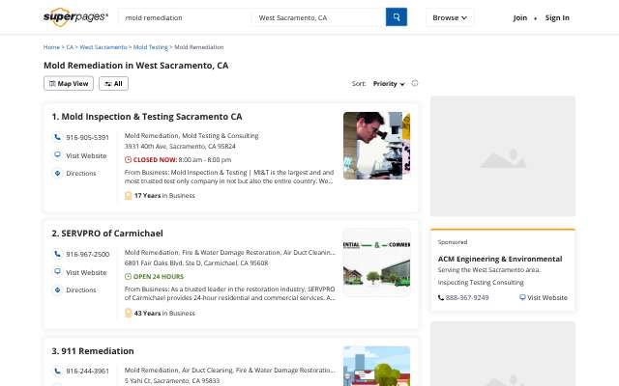This screenshot has width=619, height=386.
Task: Click monitor icon beside ACM Visit Website
Action: (522, 297)
